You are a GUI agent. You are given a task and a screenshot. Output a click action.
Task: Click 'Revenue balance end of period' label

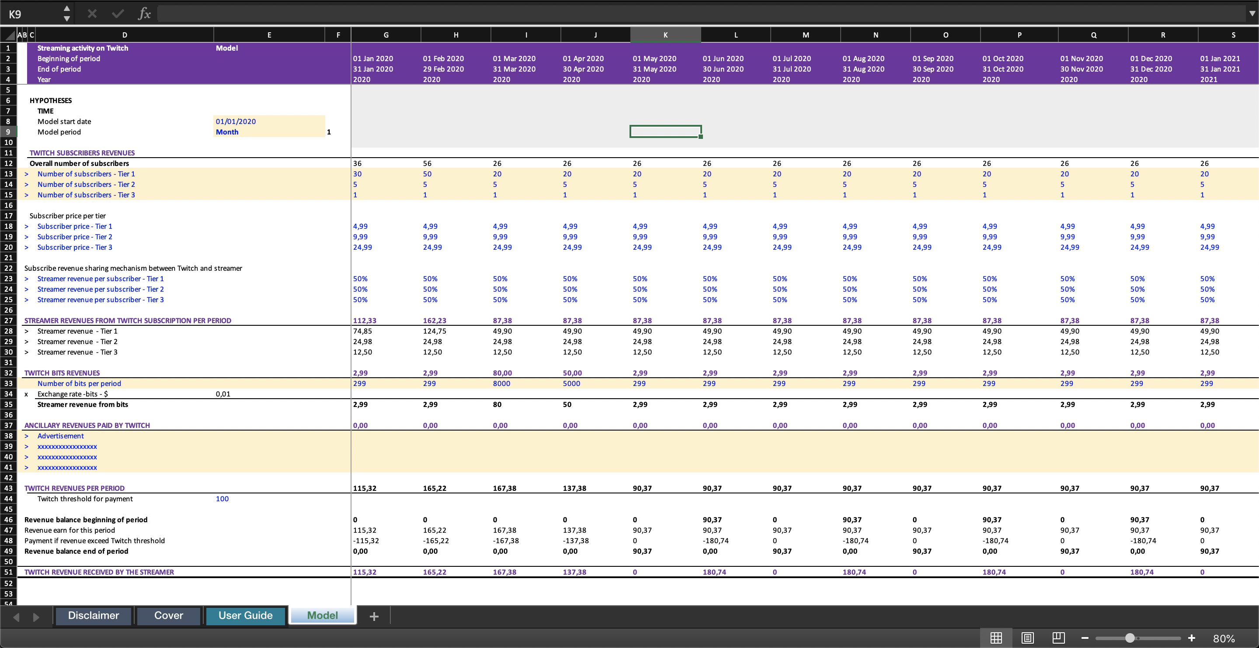click(x=76, y=551)
